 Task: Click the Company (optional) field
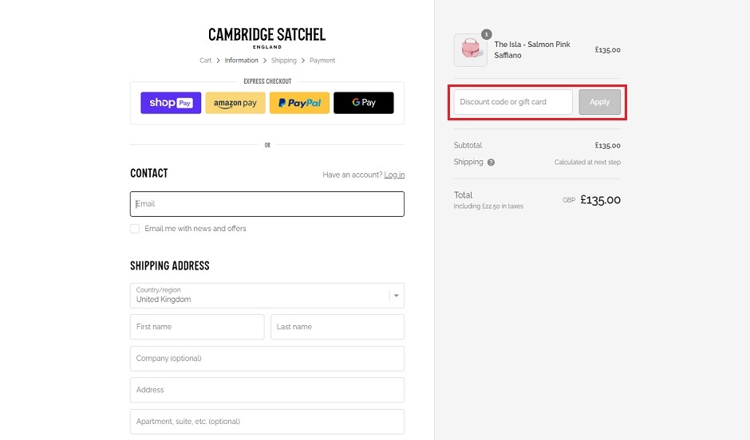(267, 359)
